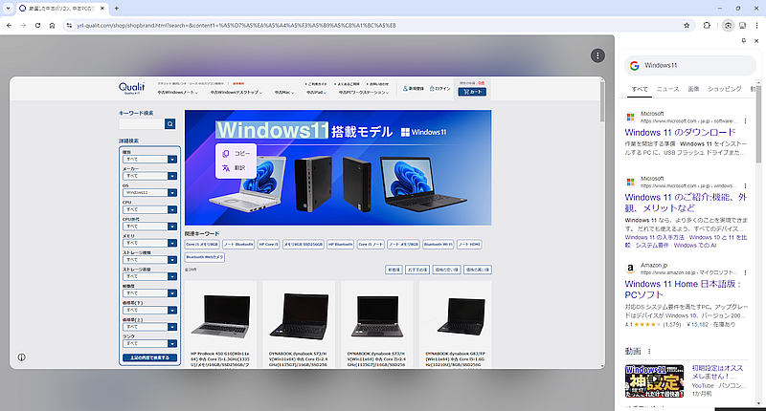
Task: Click the Qualit site logo
Action: [131, 88]
